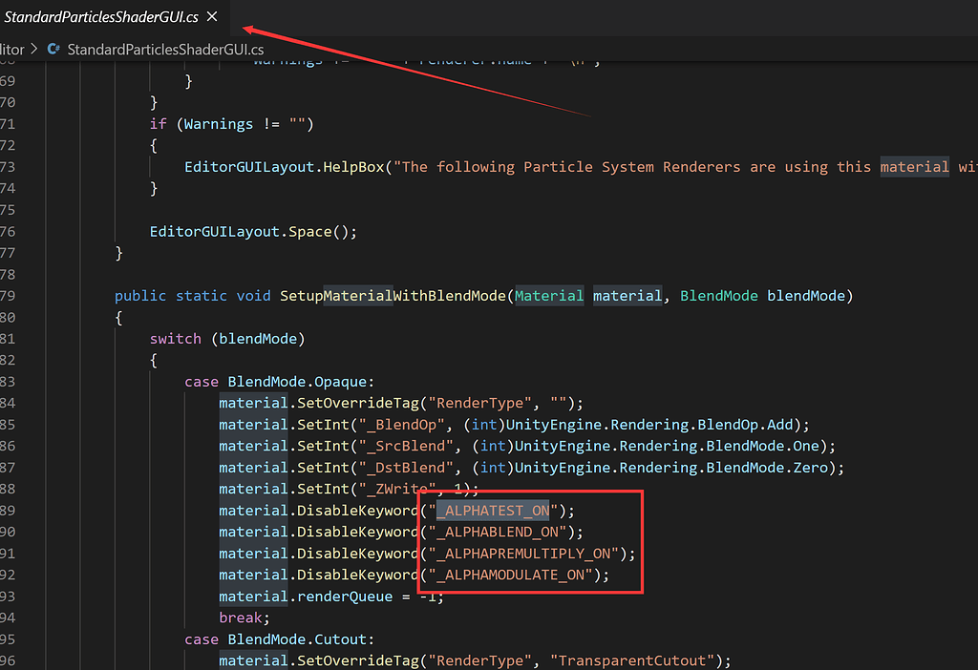This screenshot has height=670, width=978.
Task: Click the C# file icon in the breadcrumb bar
Action: pyautogui.click(x=53, y=49)
